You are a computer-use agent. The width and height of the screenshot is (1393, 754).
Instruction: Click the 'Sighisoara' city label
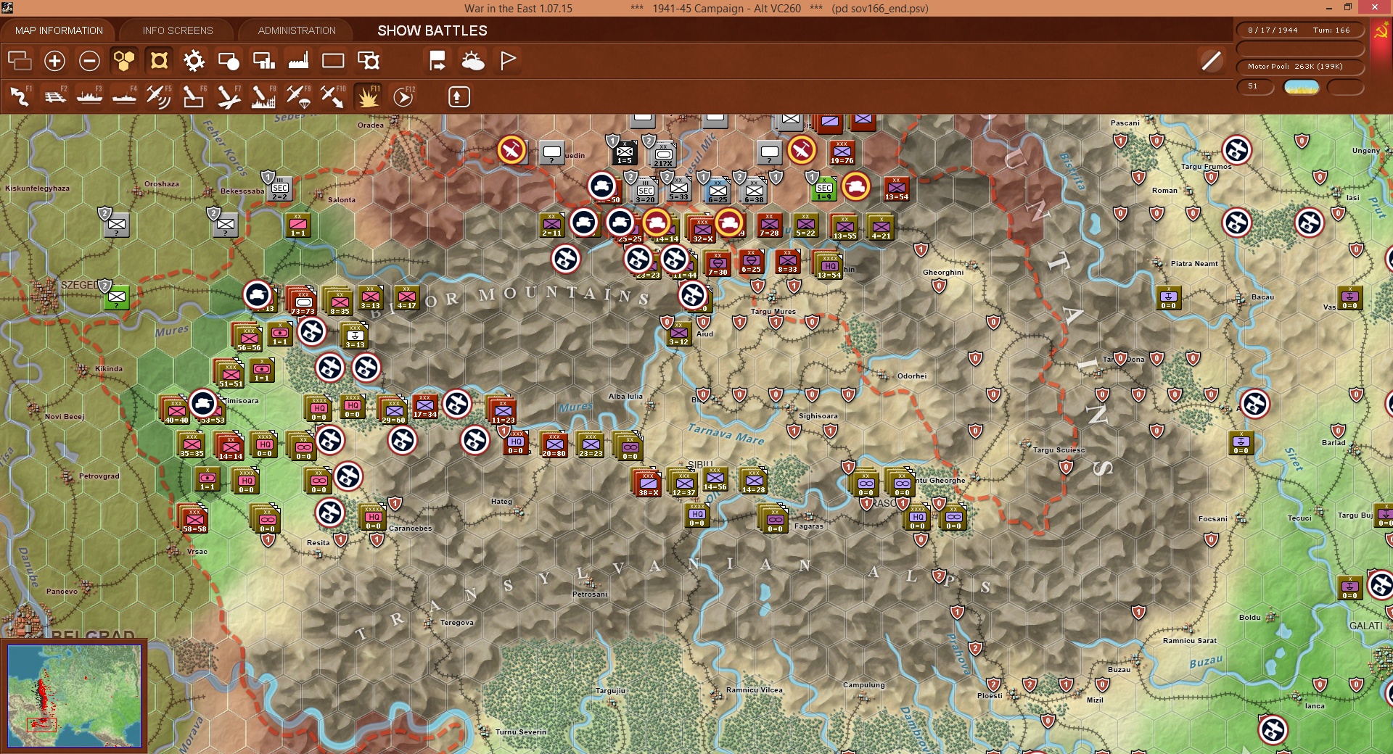pyautogui.click(x=818, y=416)
